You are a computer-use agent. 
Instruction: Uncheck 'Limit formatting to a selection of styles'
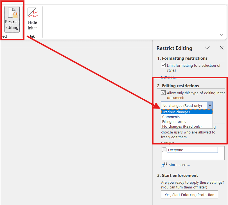coord(163,65)
